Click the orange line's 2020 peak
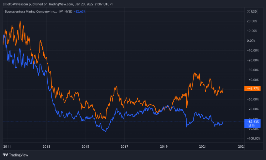Image resolution: width=266 pixels, height=160 pixels. [x=195, y=73]
